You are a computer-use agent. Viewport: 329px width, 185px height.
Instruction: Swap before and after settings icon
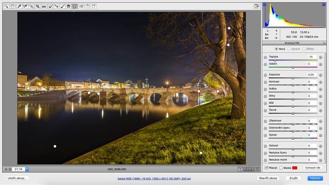coord(246,169)
